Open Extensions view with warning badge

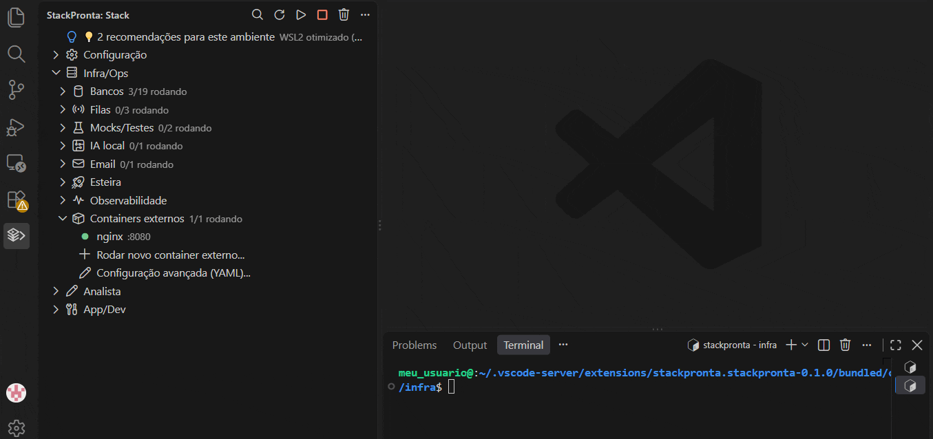[16, 200]
